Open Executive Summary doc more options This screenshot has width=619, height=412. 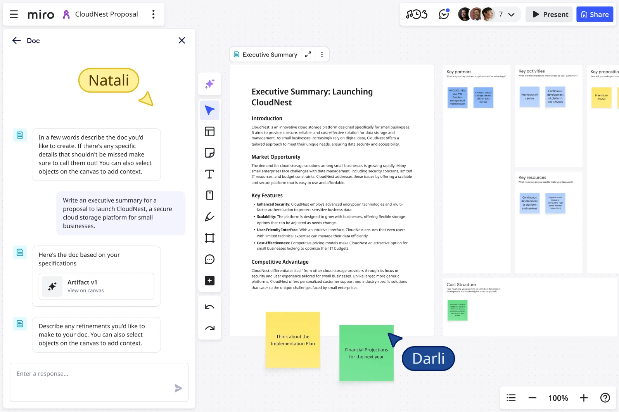tap(322, 55)
